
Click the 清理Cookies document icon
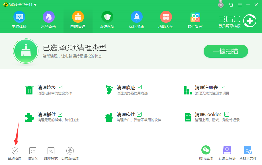point(188,117)
